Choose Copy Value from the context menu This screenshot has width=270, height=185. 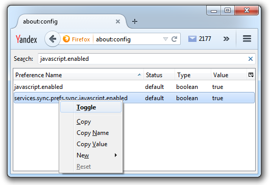tap(91, 144)
